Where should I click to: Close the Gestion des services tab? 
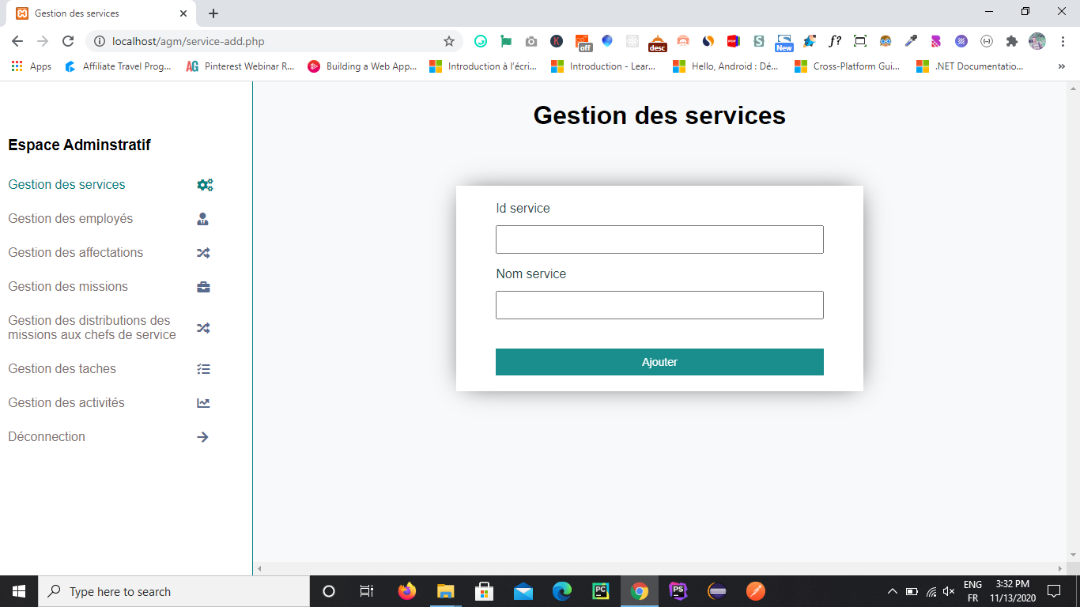183,13
